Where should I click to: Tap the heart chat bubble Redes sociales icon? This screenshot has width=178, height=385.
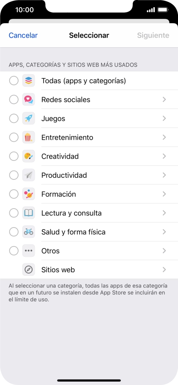[x=28, y=100]
